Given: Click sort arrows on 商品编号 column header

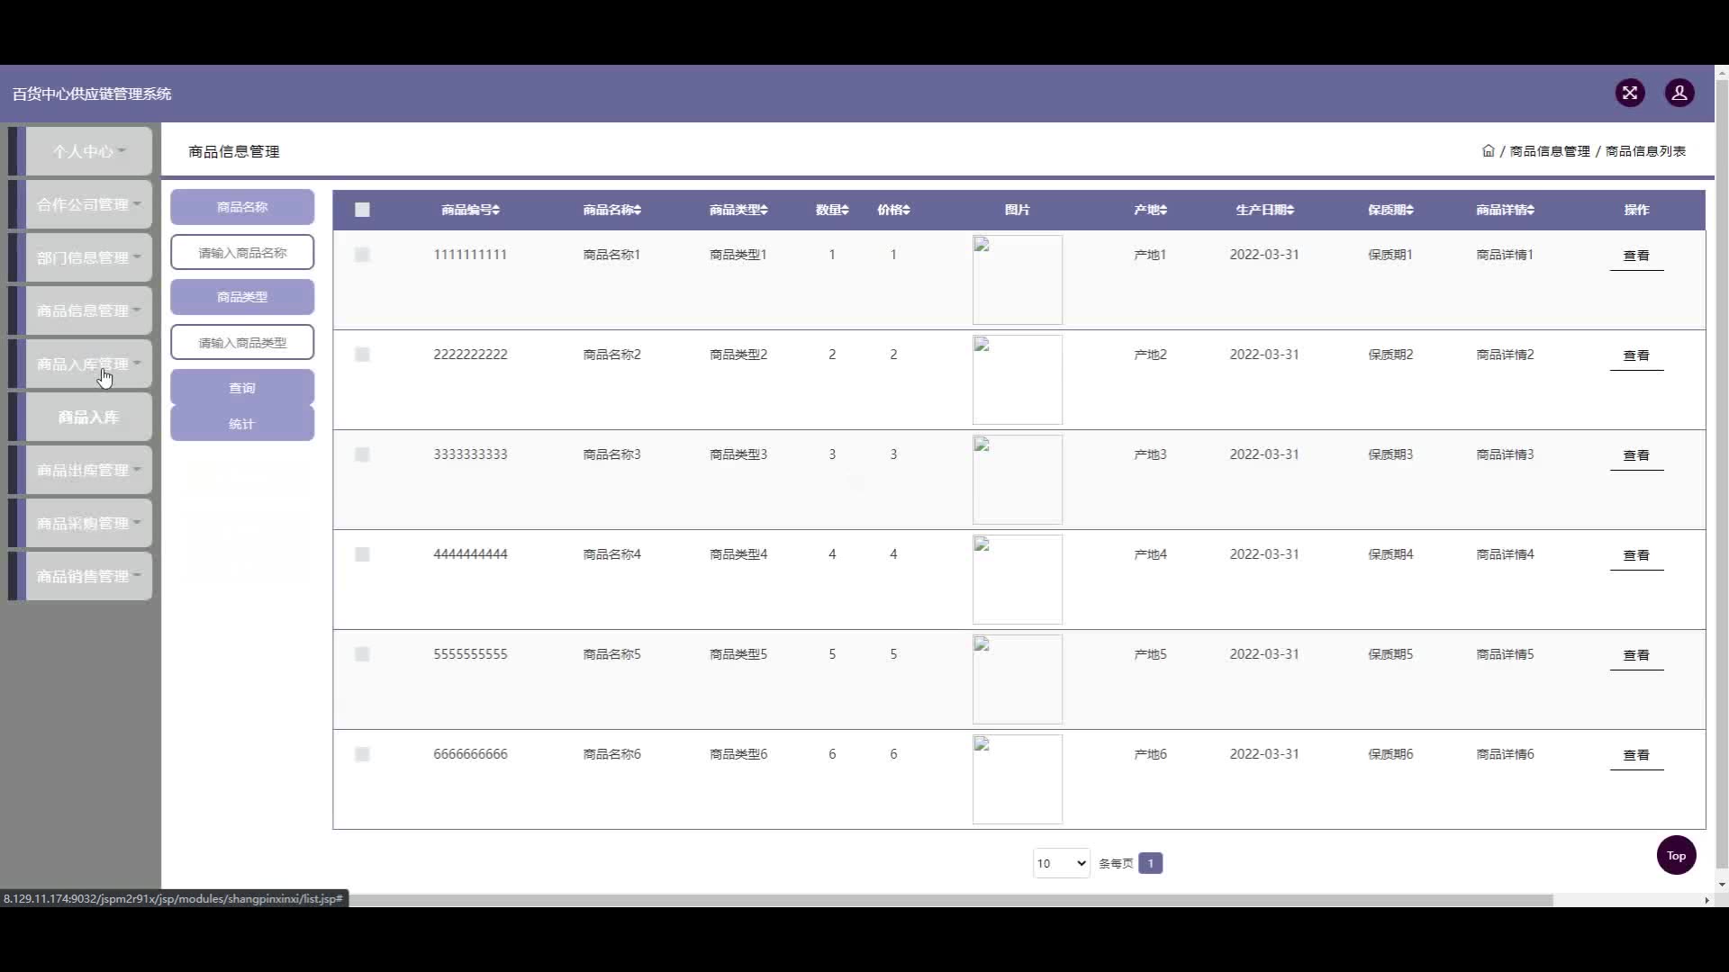Looking at the screenshot, I should coord(495,210).
